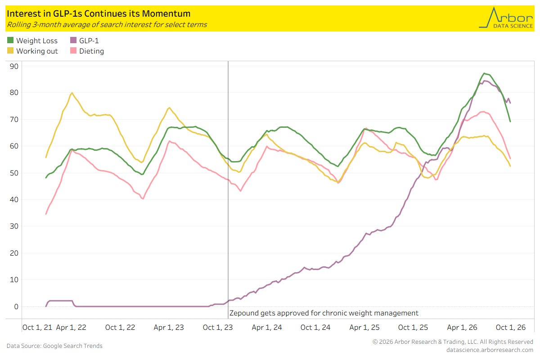This screenshot has height=360, width=540.
Task: Click the Data Source: Google Search Trends note
Action: coord(54,346)
